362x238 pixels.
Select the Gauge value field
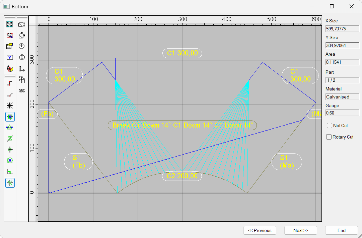342,112
